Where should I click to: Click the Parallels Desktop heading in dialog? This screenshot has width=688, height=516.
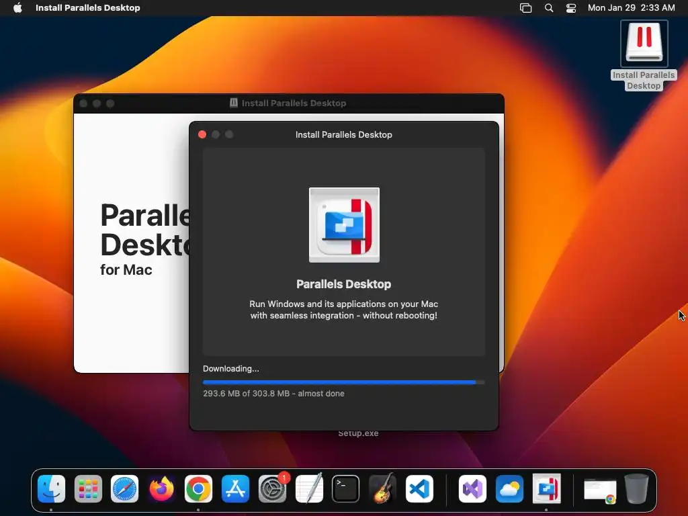pos(343,284)
